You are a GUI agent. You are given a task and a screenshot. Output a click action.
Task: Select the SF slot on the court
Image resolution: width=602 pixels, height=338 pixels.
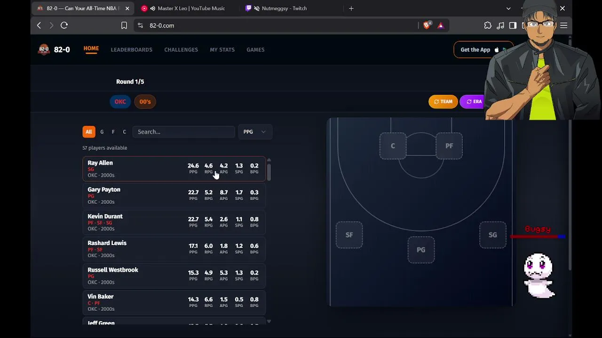click(349, 235)
